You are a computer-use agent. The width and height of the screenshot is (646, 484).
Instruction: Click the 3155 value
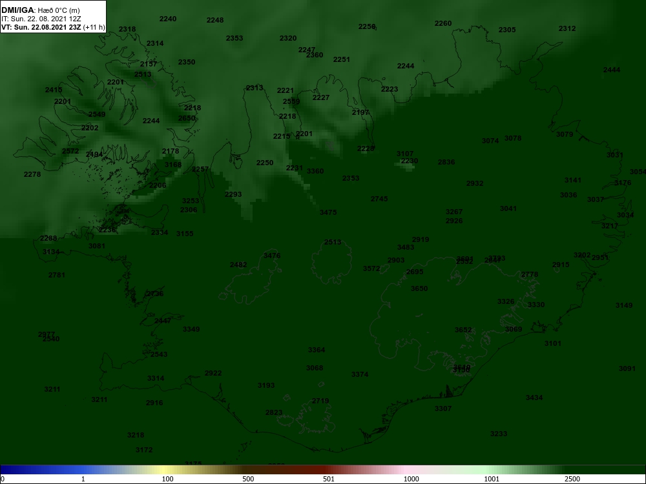pyautogui.click(x=185, y=234)
